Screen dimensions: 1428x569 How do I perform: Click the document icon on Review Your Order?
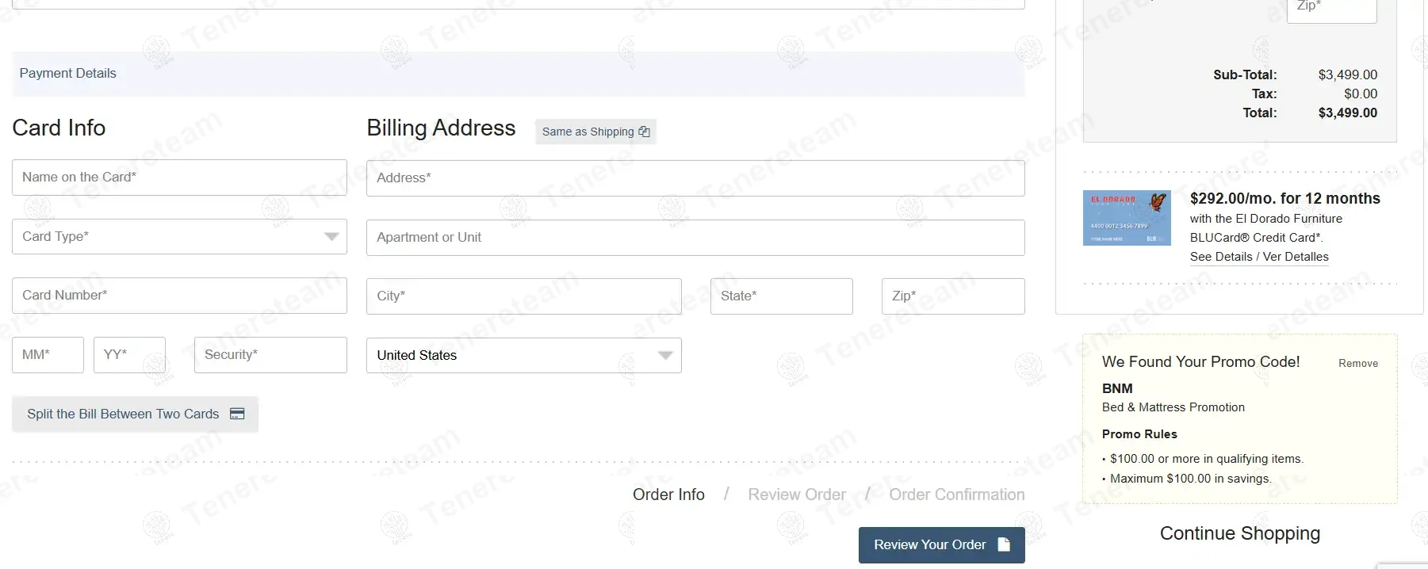click(x=1004, y=544)
